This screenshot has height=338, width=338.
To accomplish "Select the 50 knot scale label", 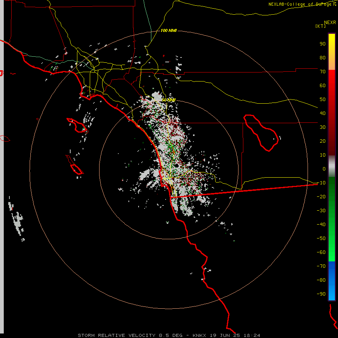I will point(323,100).
